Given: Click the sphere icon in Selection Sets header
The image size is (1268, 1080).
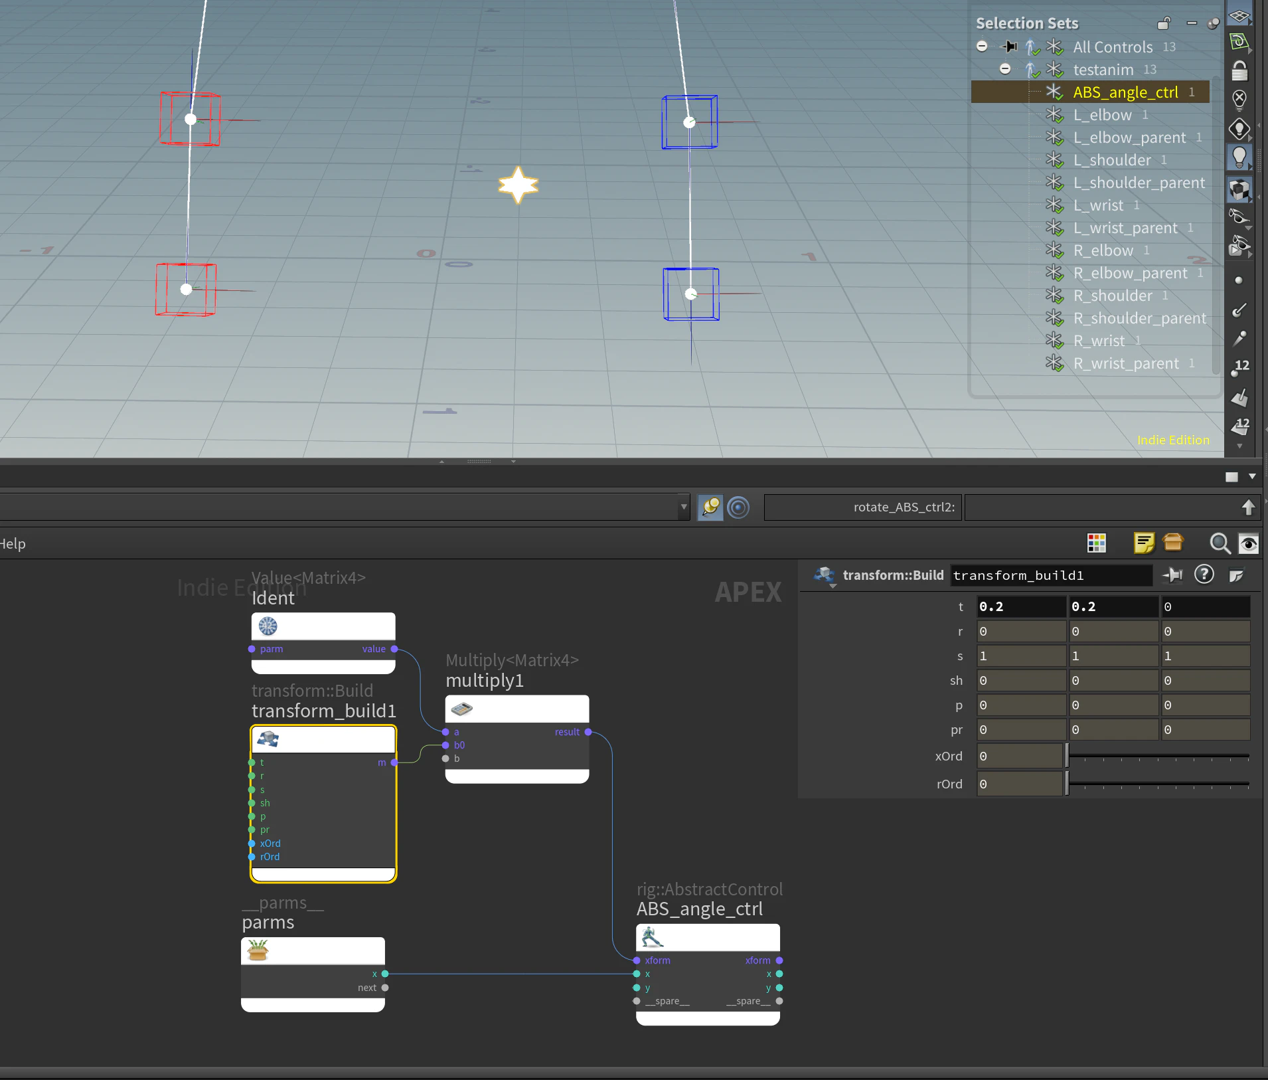Looking at the screenshot, I should point(1213,23).
